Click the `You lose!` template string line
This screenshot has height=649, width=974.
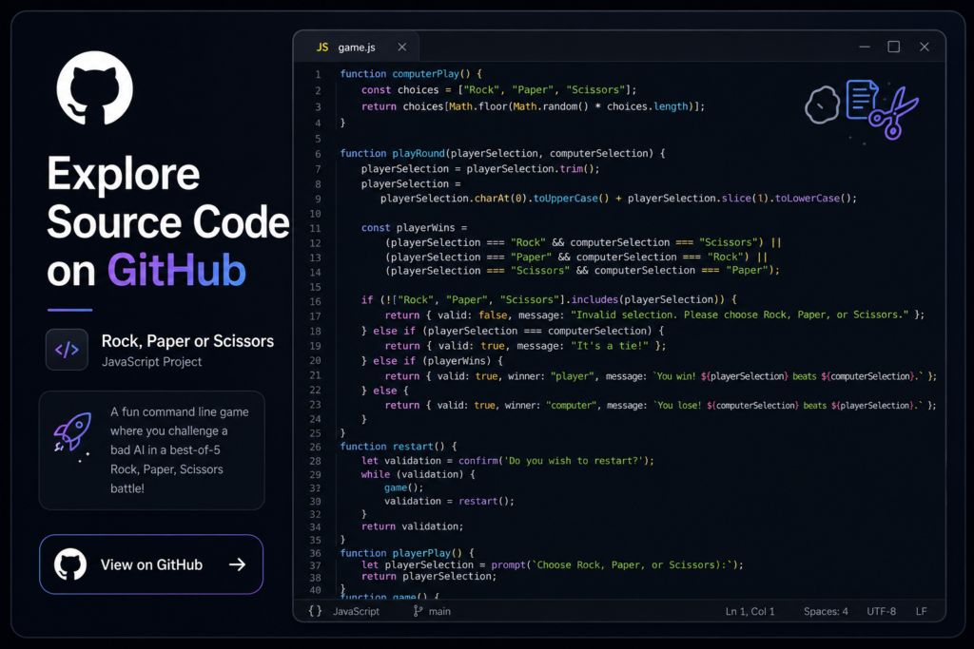tap(660, 405)
